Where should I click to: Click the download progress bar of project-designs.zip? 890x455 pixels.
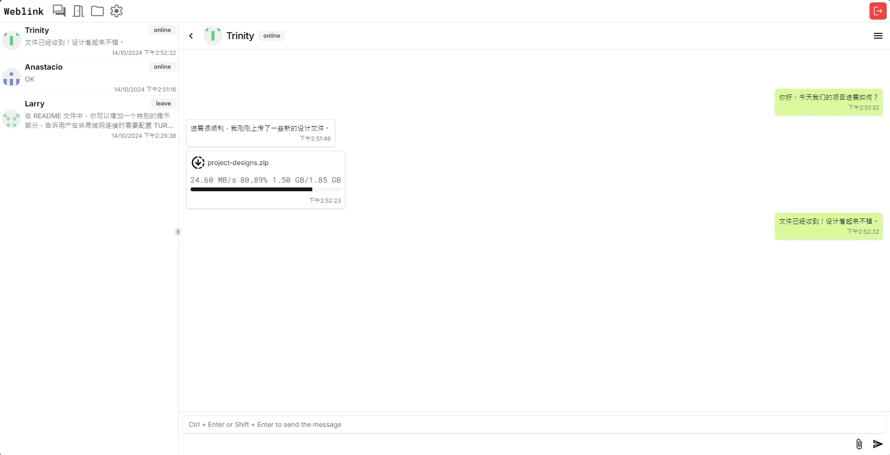point(265,189)
